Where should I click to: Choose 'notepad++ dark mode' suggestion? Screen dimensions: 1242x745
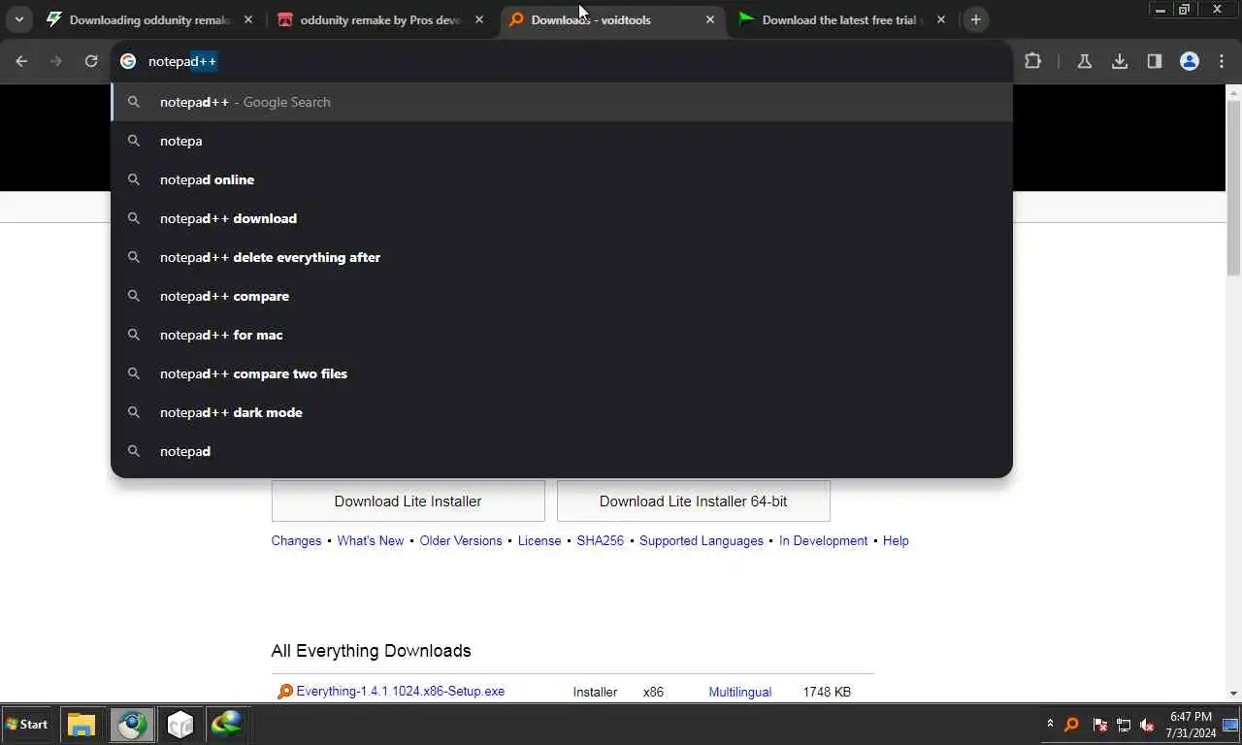562,412
